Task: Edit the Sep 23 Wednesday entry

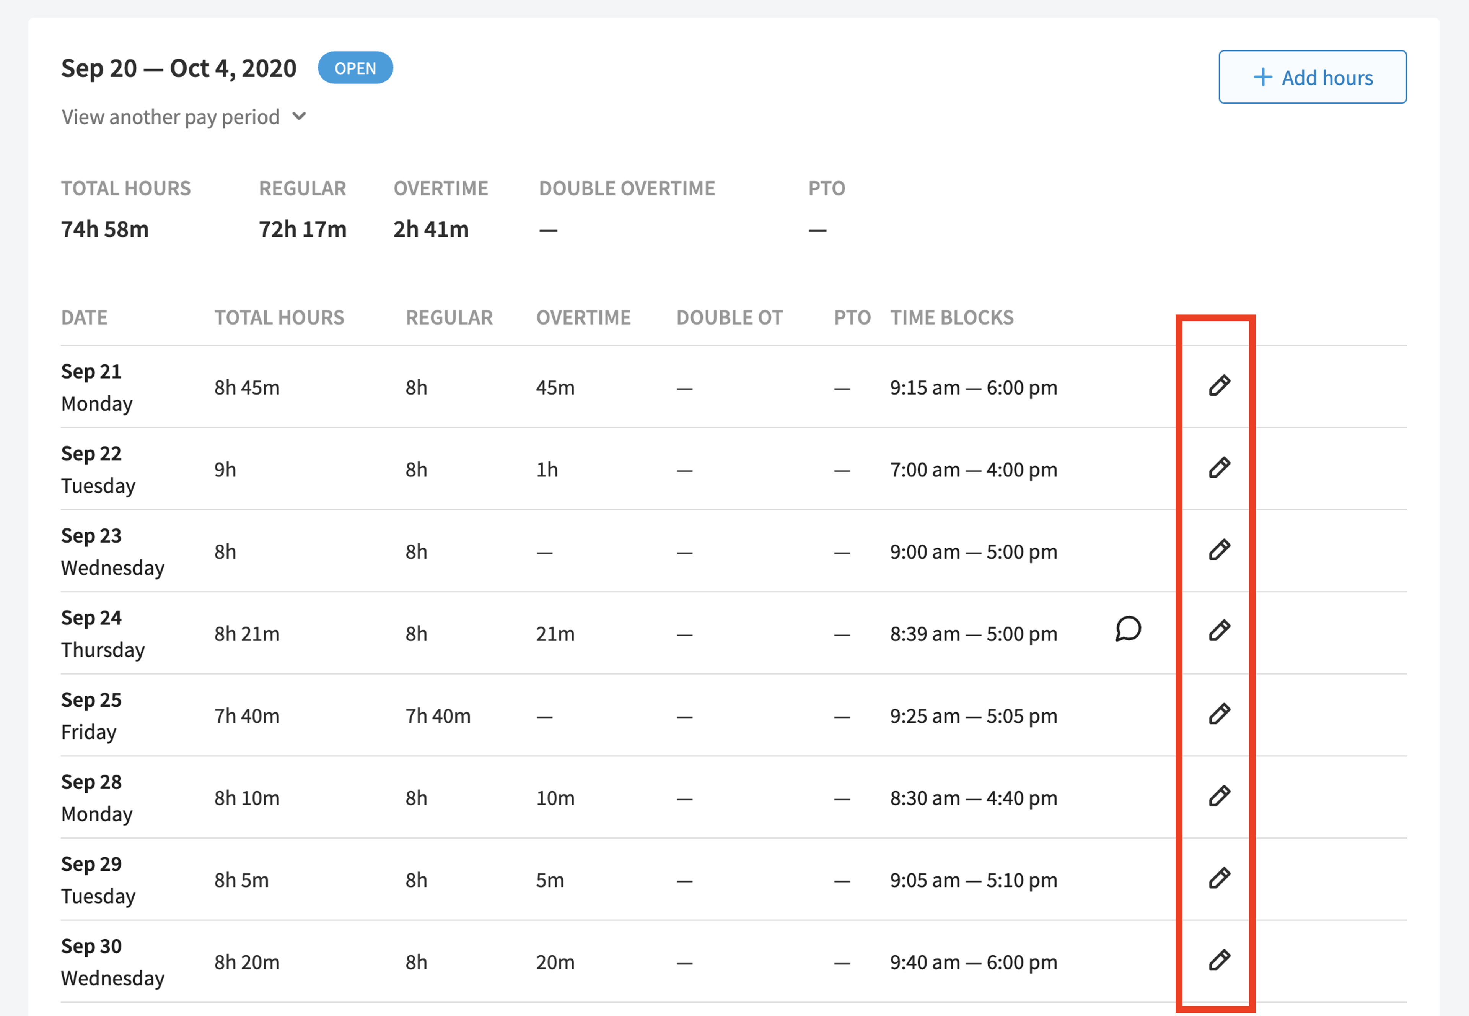Action: point(1220,550)
